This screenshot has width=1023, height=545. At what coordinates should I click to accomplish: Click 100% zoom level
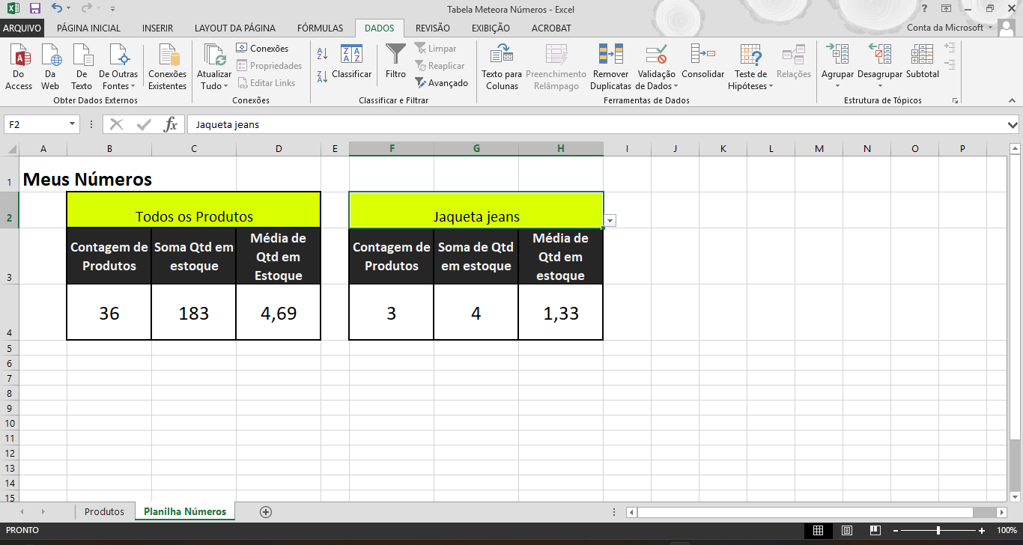1007,531
